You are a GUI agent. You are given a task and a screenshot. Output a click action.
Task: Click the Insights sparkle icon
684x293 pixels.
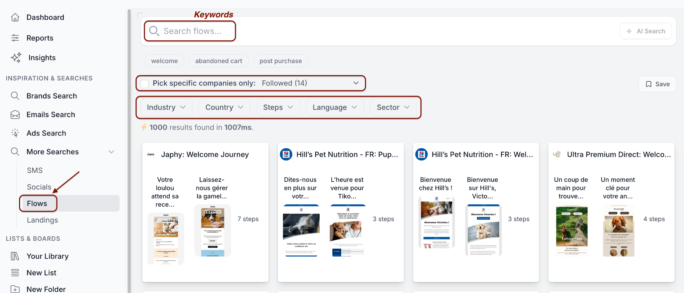(x=16, y=58)
